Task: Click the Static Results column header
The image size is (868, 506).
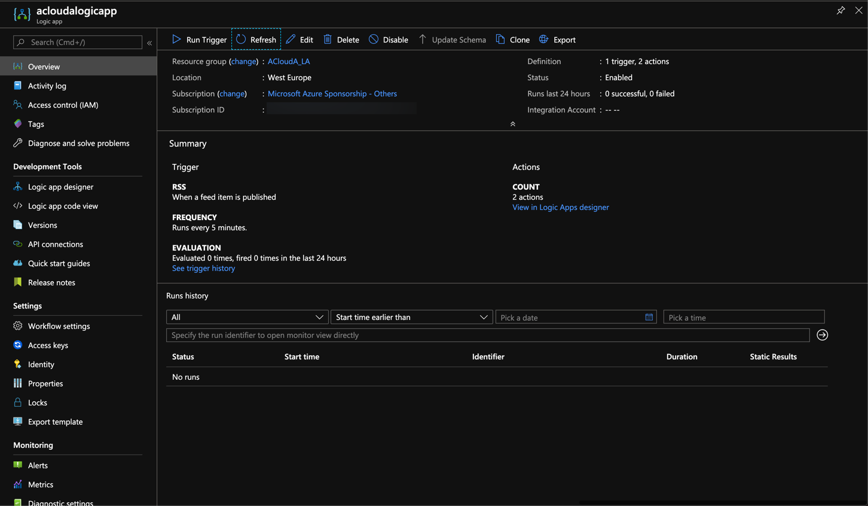Action: tap(774, 356)
